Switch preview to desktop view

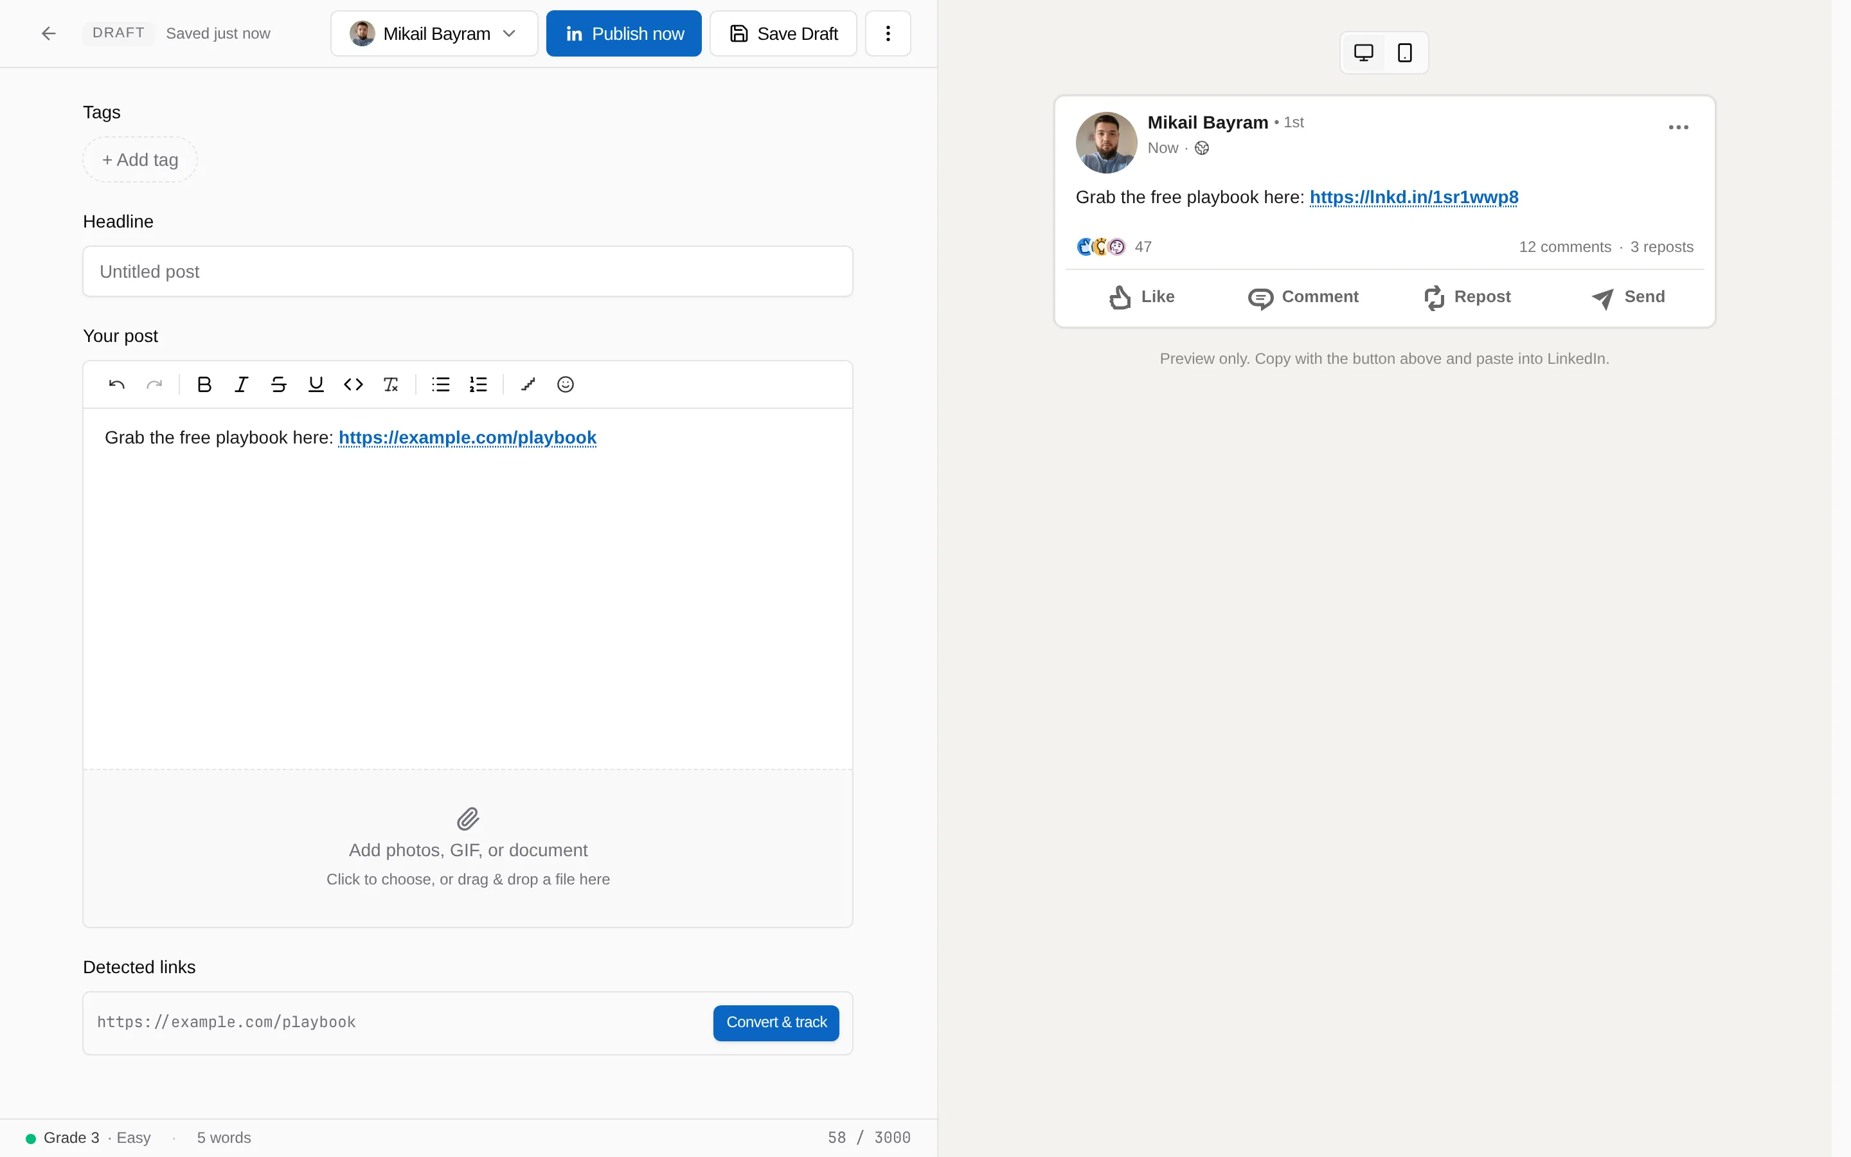(x=1364, y=53)
